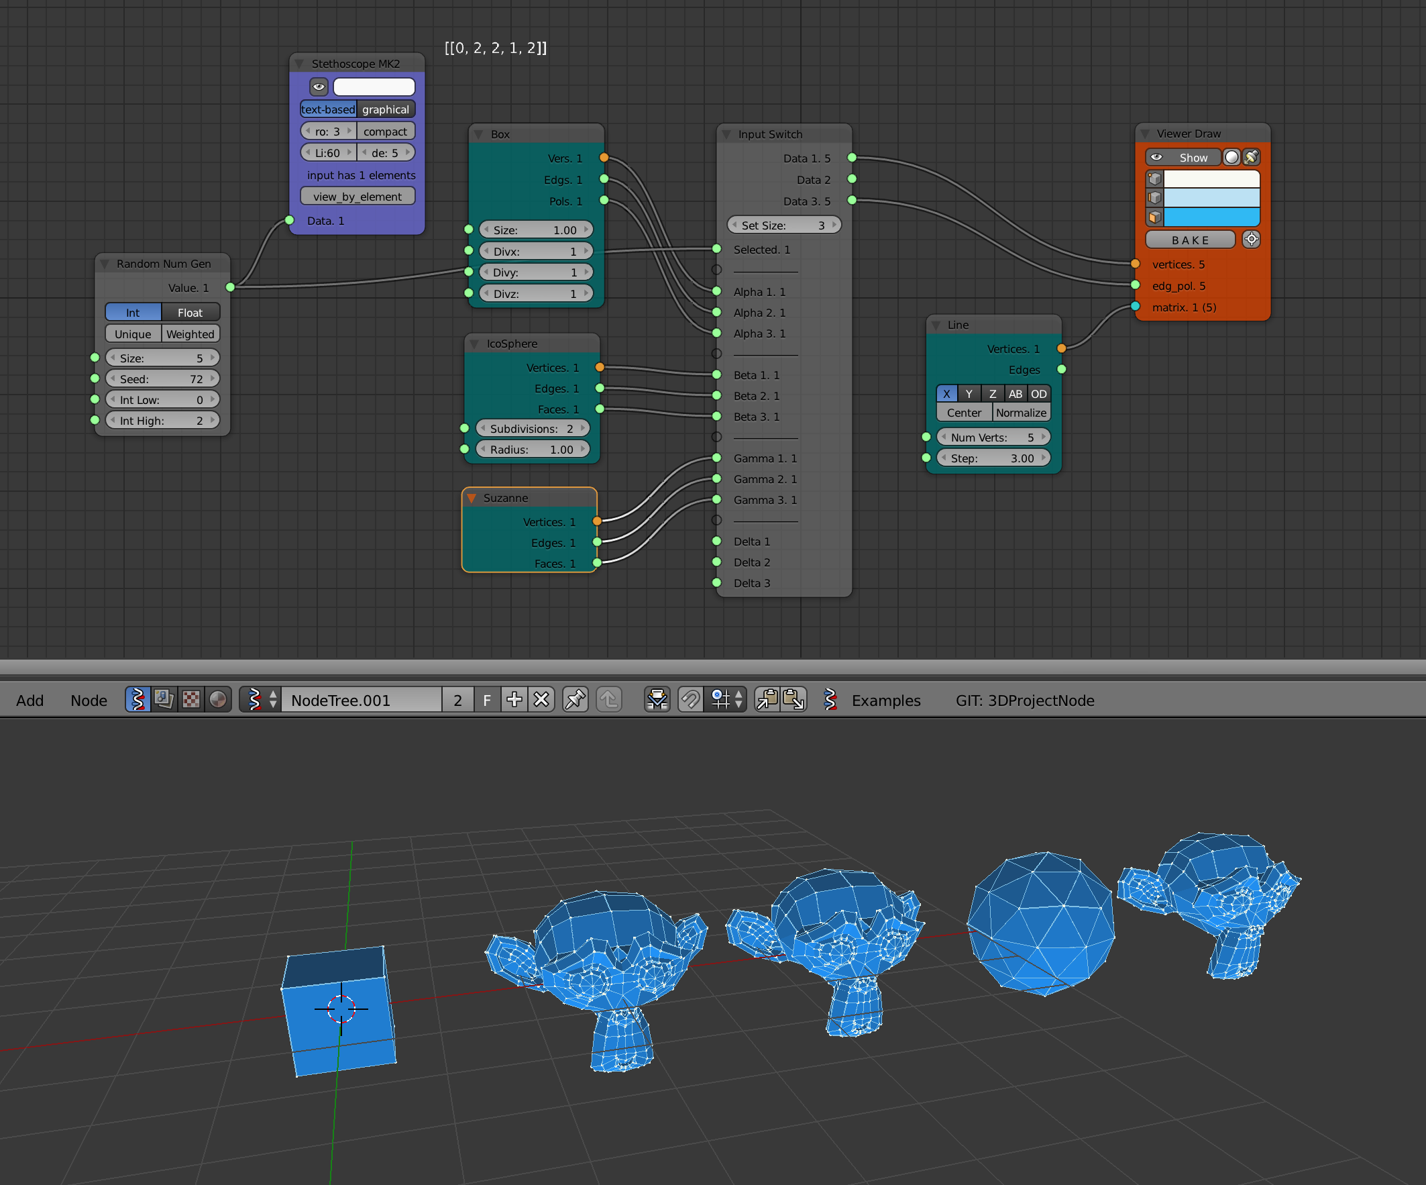
Task: Click view_by_element in Stethoscope node
Action: (358, 197)
